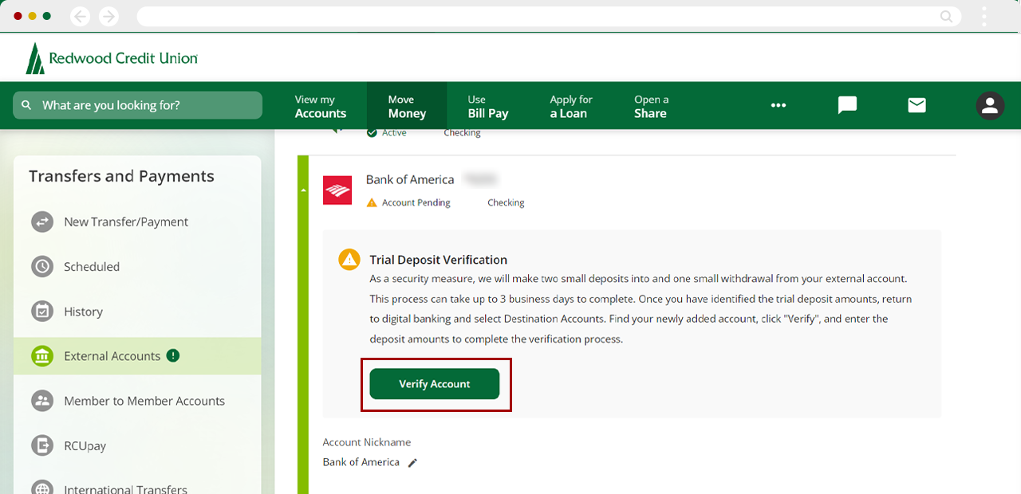
Task: Click the 'What are you looking for?' search field
Action: [137, 105]
